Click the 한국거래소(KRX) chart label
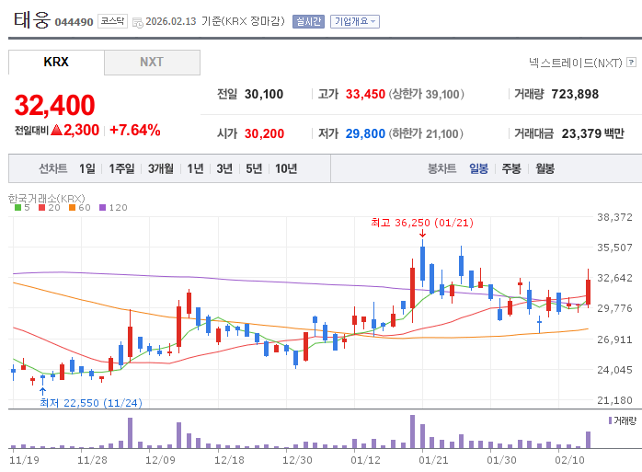Viewport: 642px width, 472px height. pos(47,199)
